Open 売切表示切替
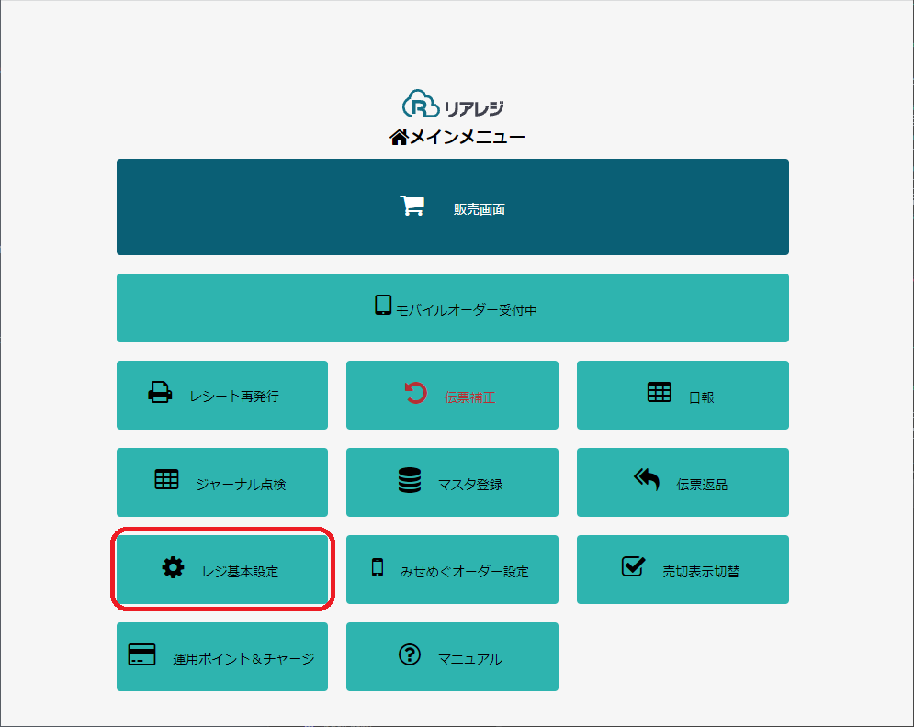The width and height of the screenshot is (914, 727). click(x=683, y=570)
